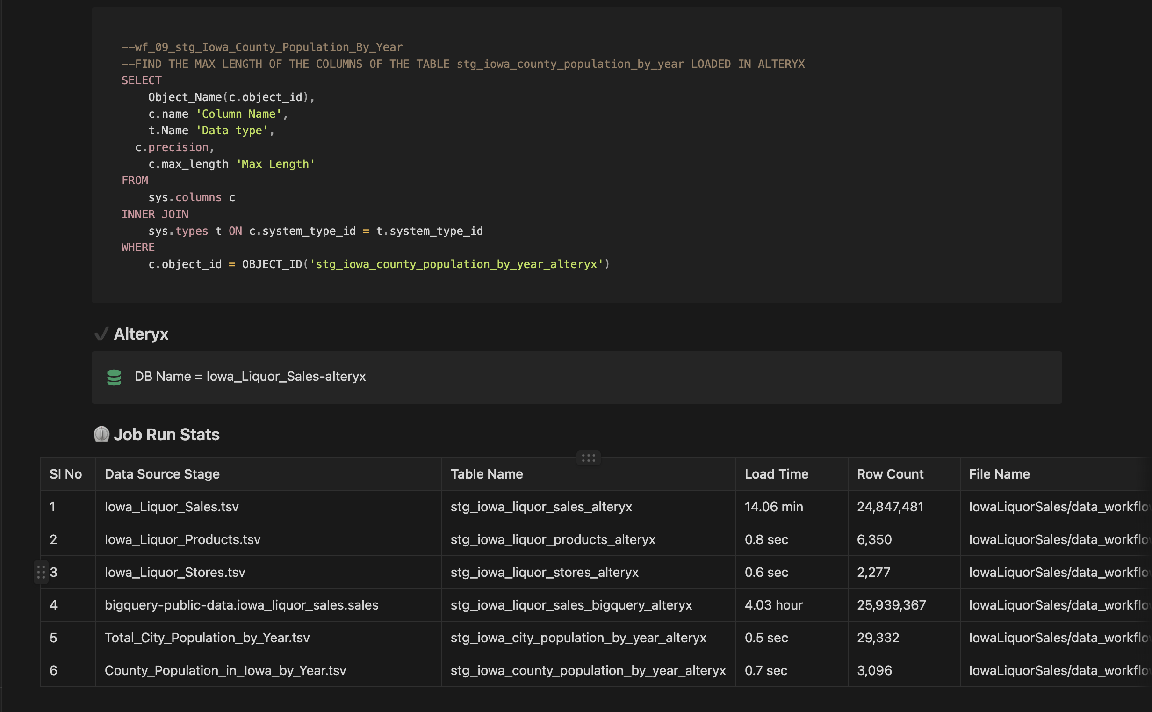Click the Table Name column header
The image size is (1152, 712).
click(589, 474)
